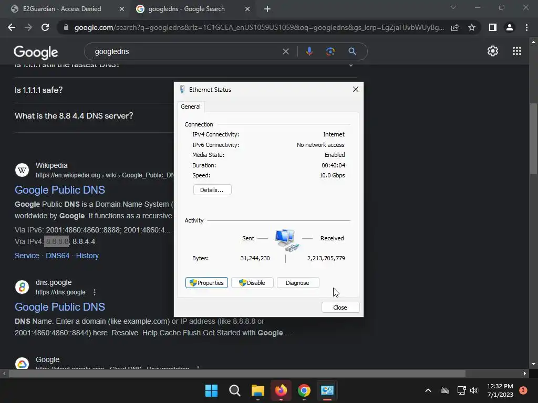Click the sent bytes 31,244,230
The height and width of the screenshot is (403, 538).
pyautogui.click(x=255, y=258)
